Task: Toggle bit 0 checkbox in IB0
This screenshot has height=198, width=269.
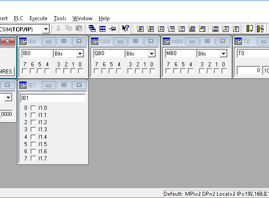Action: [81, 71]
